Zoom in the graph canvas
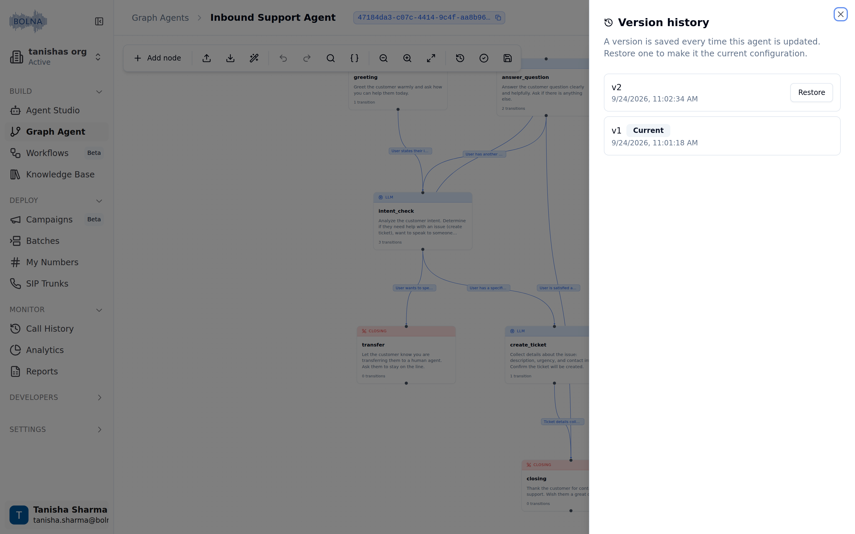Image resolution: width=855 pixels, height=534 pixels. pos(407,58)
